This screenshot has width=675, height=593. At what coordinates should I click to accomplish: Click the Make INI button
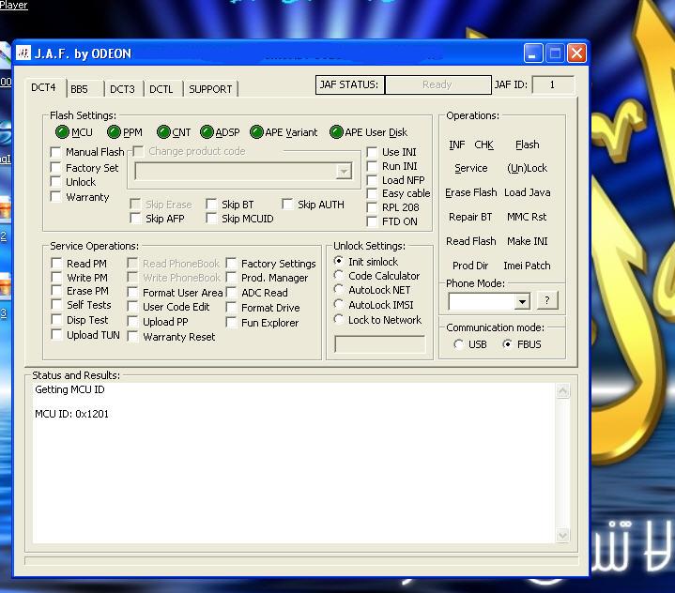[x=528, y=241]
